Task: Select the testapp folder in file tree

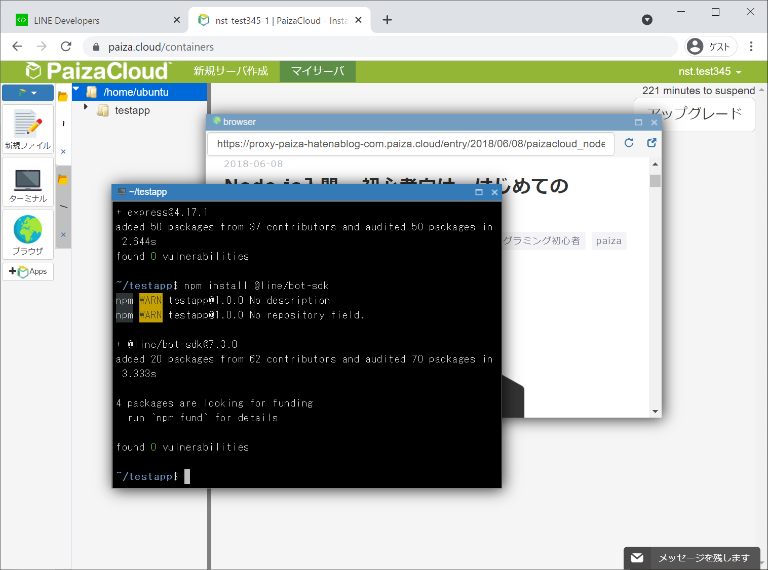Action: coord(132,110)
